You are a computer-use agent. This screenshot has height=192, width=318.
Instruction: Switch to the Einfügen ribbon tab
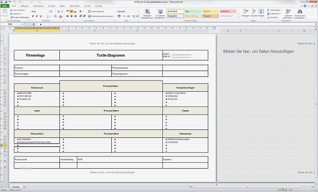point(24,6)
